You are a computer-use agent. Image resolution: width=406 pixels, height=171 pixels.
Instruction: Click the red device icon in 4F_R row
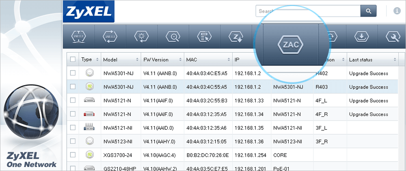[89, 114]
